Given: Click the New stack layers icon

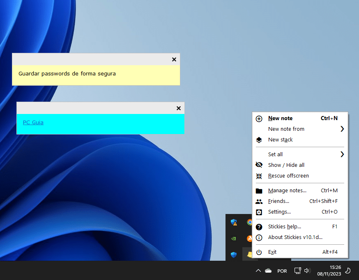Looking at the screenshot, I should 259,140.
